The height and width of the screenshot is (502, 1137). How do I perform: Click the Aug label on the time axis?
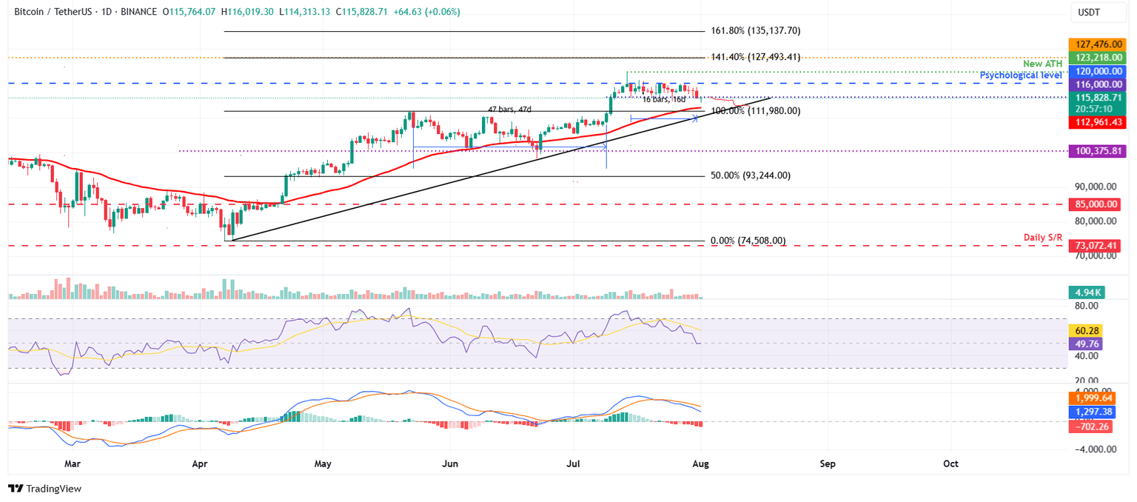coord(700,463)
